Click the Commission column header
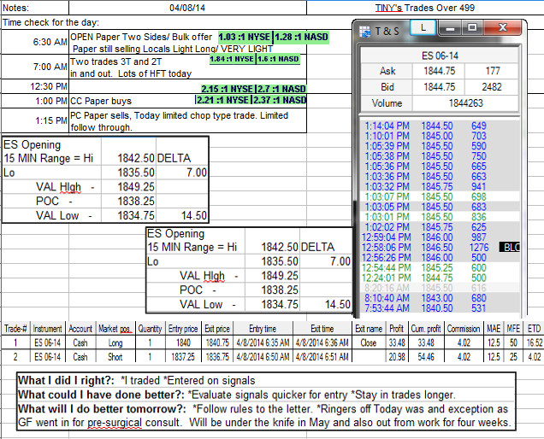 [464, 329]
